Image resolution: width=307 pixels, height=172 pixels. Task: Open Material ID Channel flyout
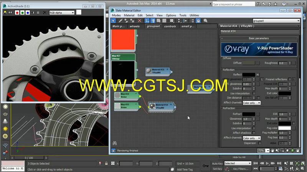point(172,21)
